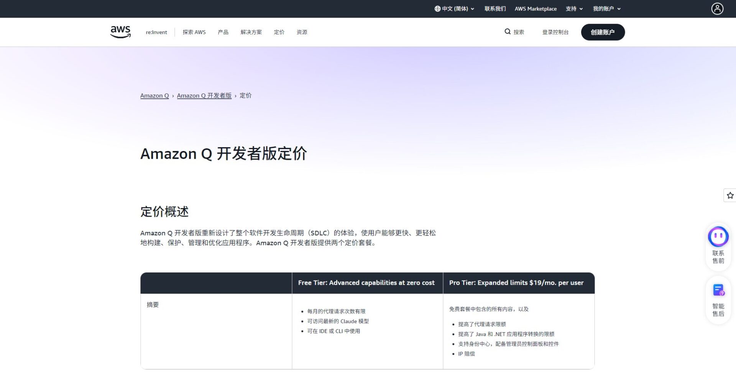Open the 支持 dropdown
This screenshot has width=736, height=389.
pyautogui.click(x=572, y=8)
